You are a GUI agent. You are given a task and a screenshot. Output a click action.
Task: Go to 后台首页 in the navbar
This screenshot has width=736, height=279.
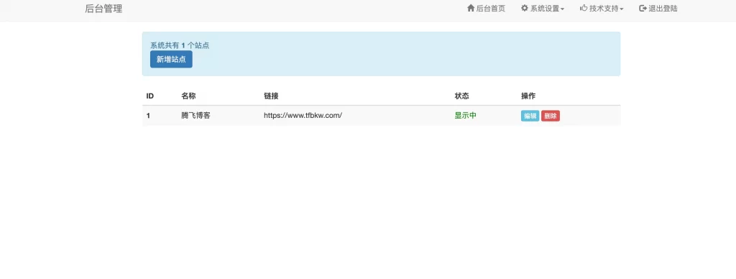[490, 9]
